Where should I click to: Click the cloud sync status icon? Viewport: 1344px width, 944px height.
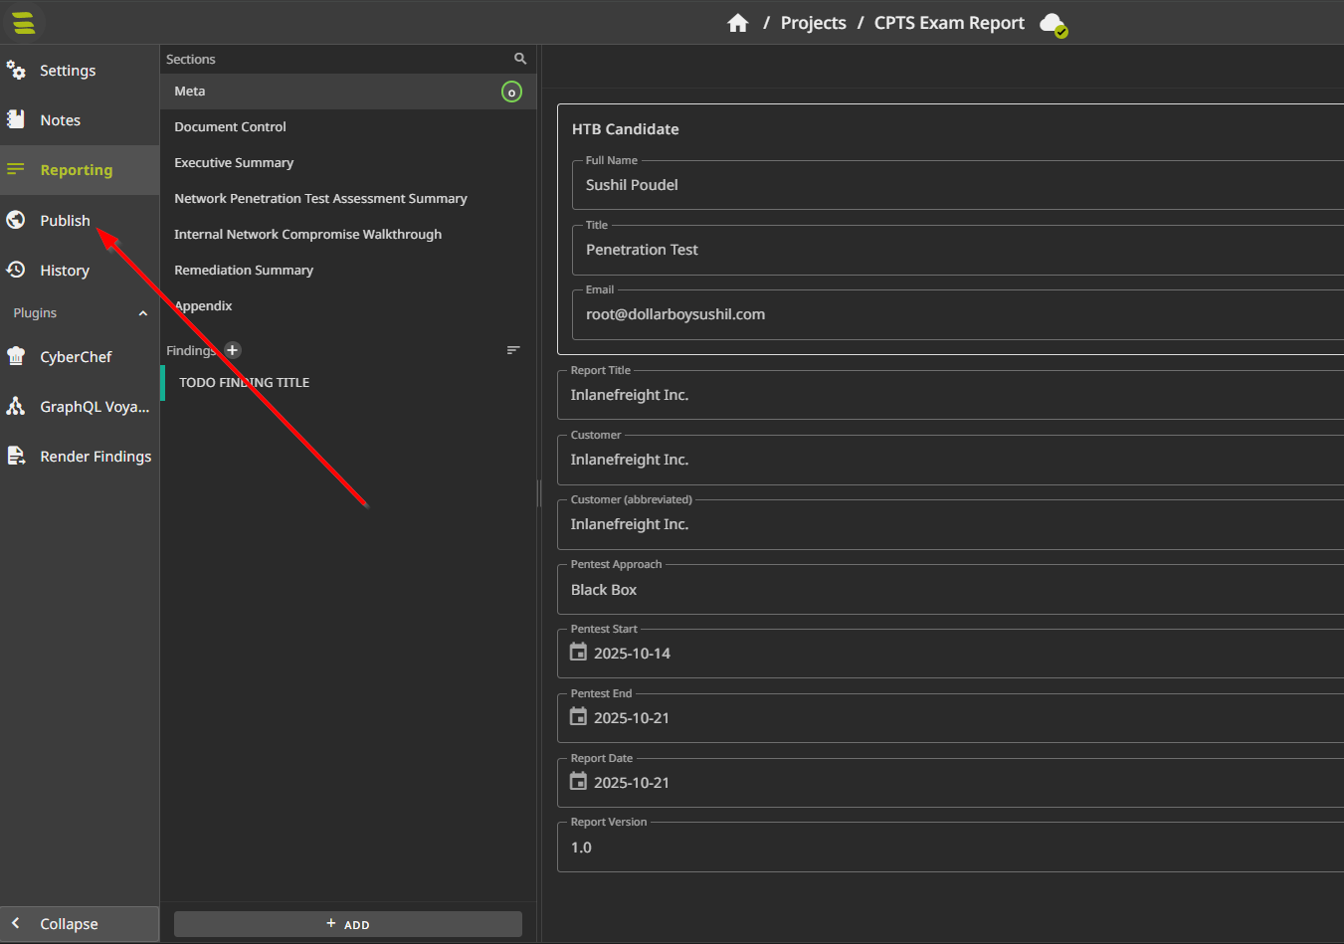click(1052, 24)
